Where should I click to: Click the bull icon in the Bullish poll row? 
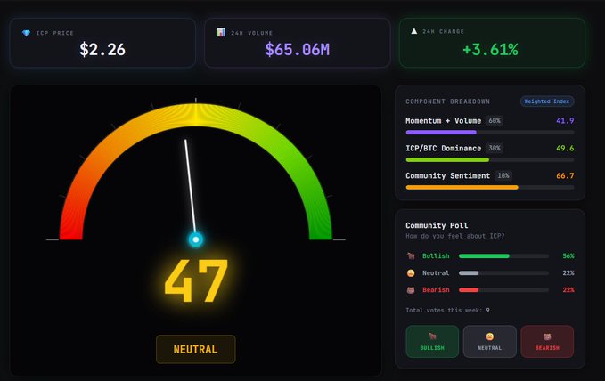pyautogui.click(x=411, y=255)
